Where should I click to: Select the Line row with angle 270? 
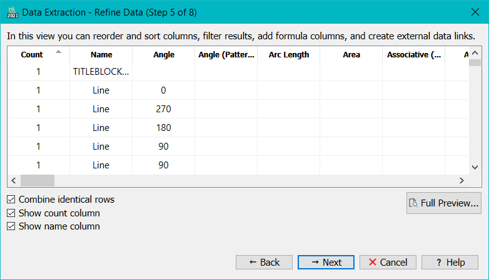pos(101,109)
